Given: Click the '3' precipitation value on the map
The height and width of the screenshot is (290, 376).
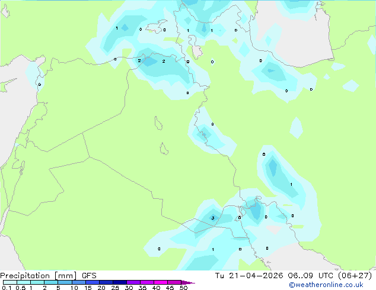Looking at the screenshot, I should click(x=213, y=218).
